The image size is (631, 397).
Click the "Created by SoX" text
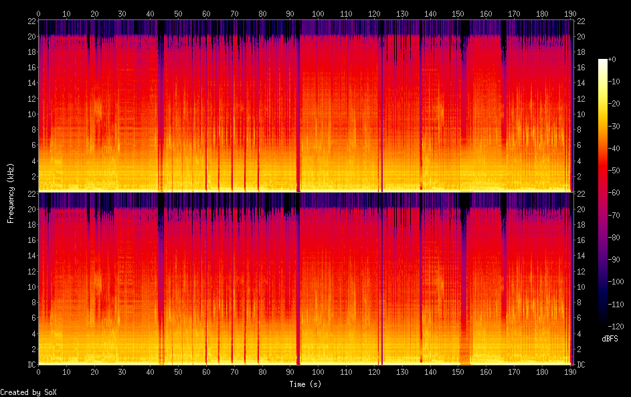click(28, 392)
